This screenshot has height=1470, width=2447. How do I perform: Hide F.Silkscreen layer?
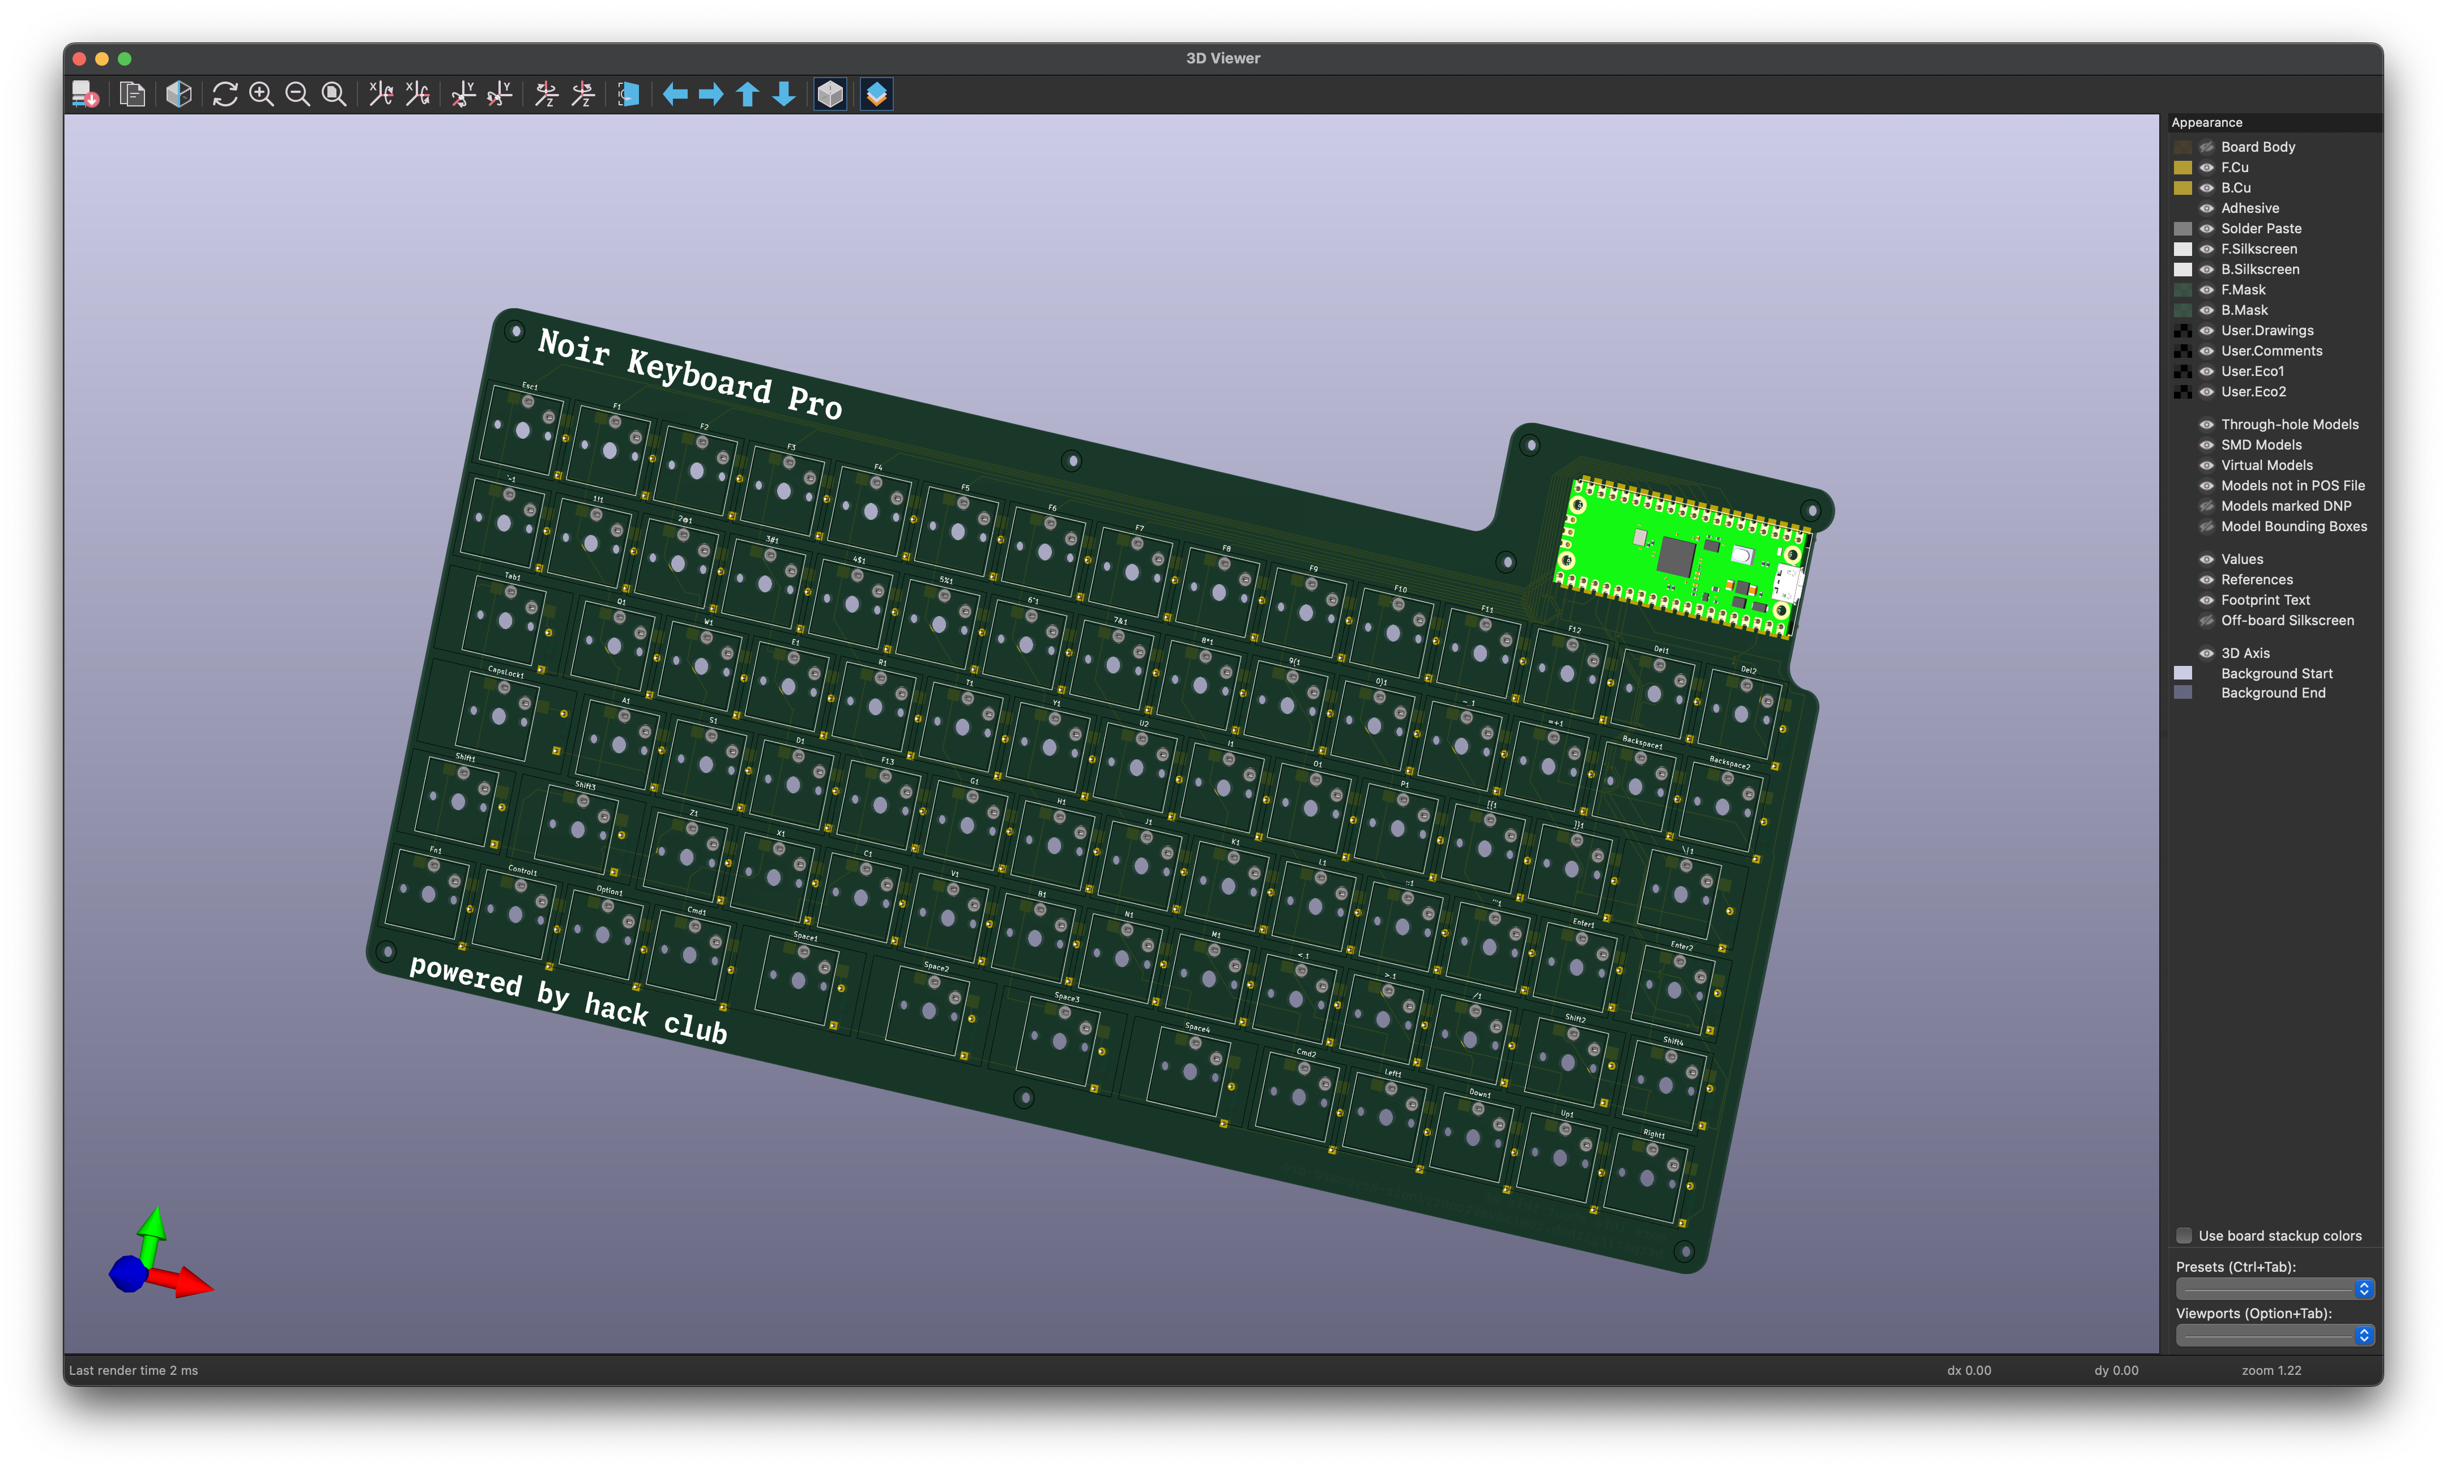[x=2206, y=249]
